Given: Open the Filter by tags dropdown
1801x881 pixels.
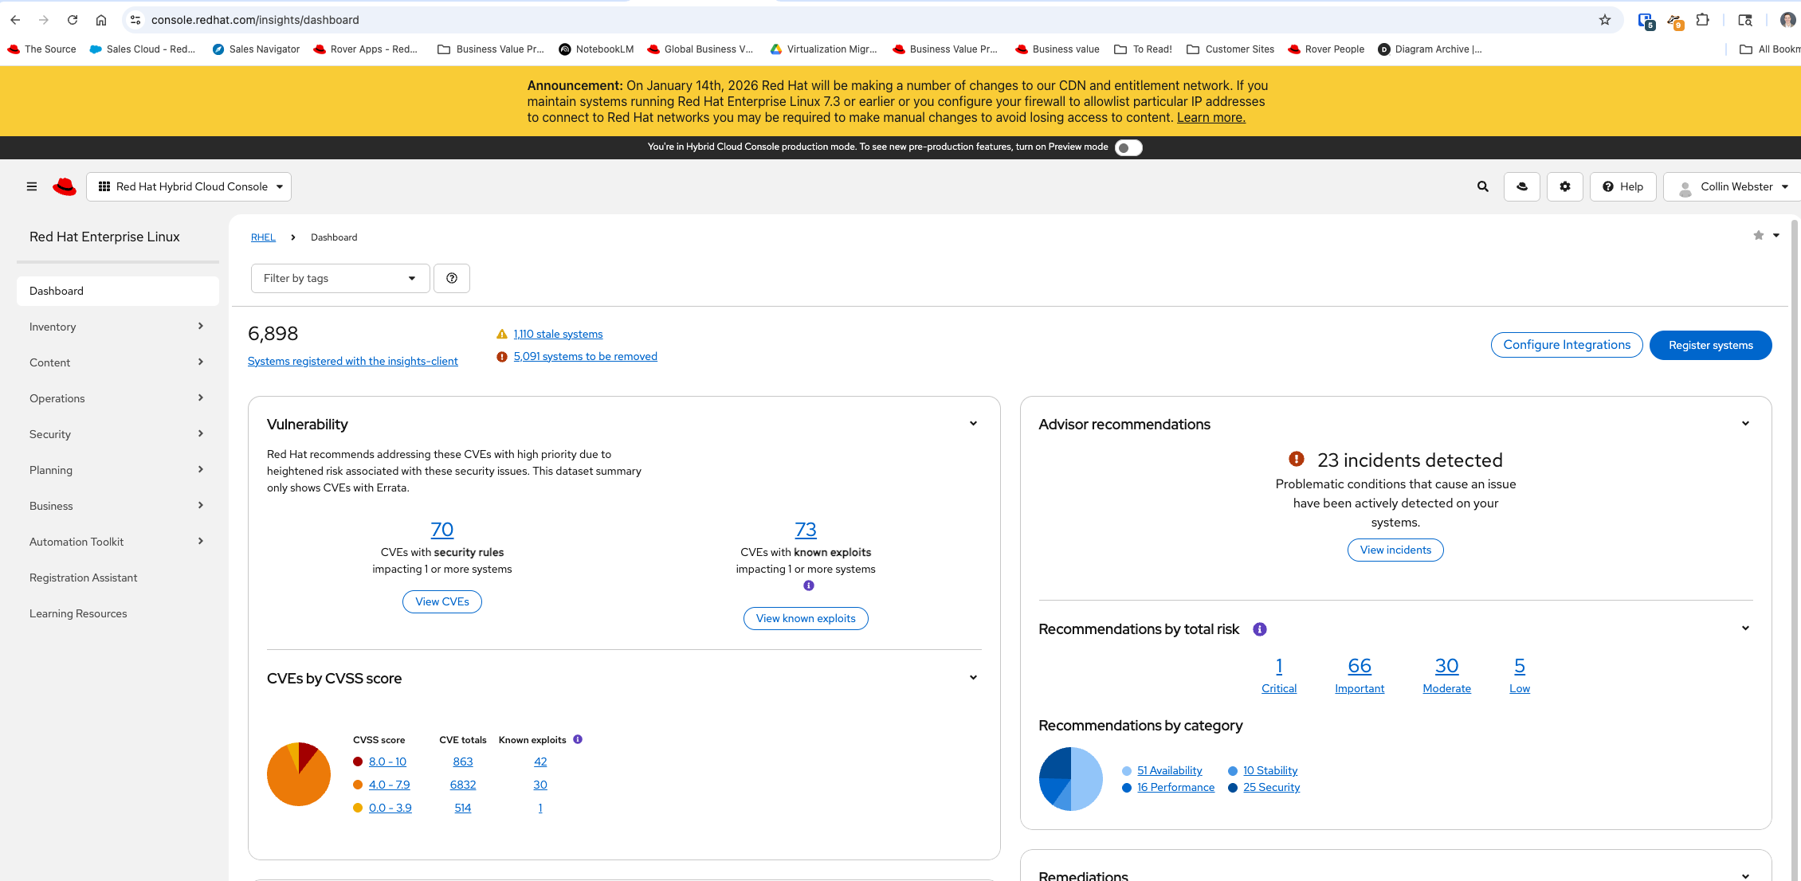Looking at the screenshot, I should point(340,278).
